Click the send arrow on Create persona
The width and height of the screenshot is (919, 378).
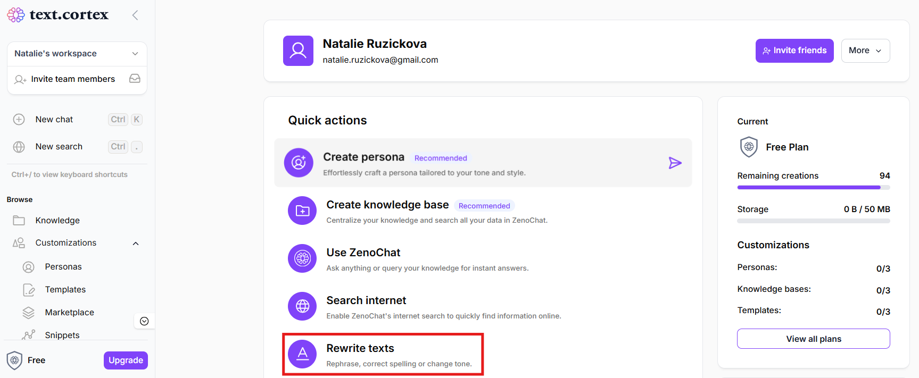[675, 163]
